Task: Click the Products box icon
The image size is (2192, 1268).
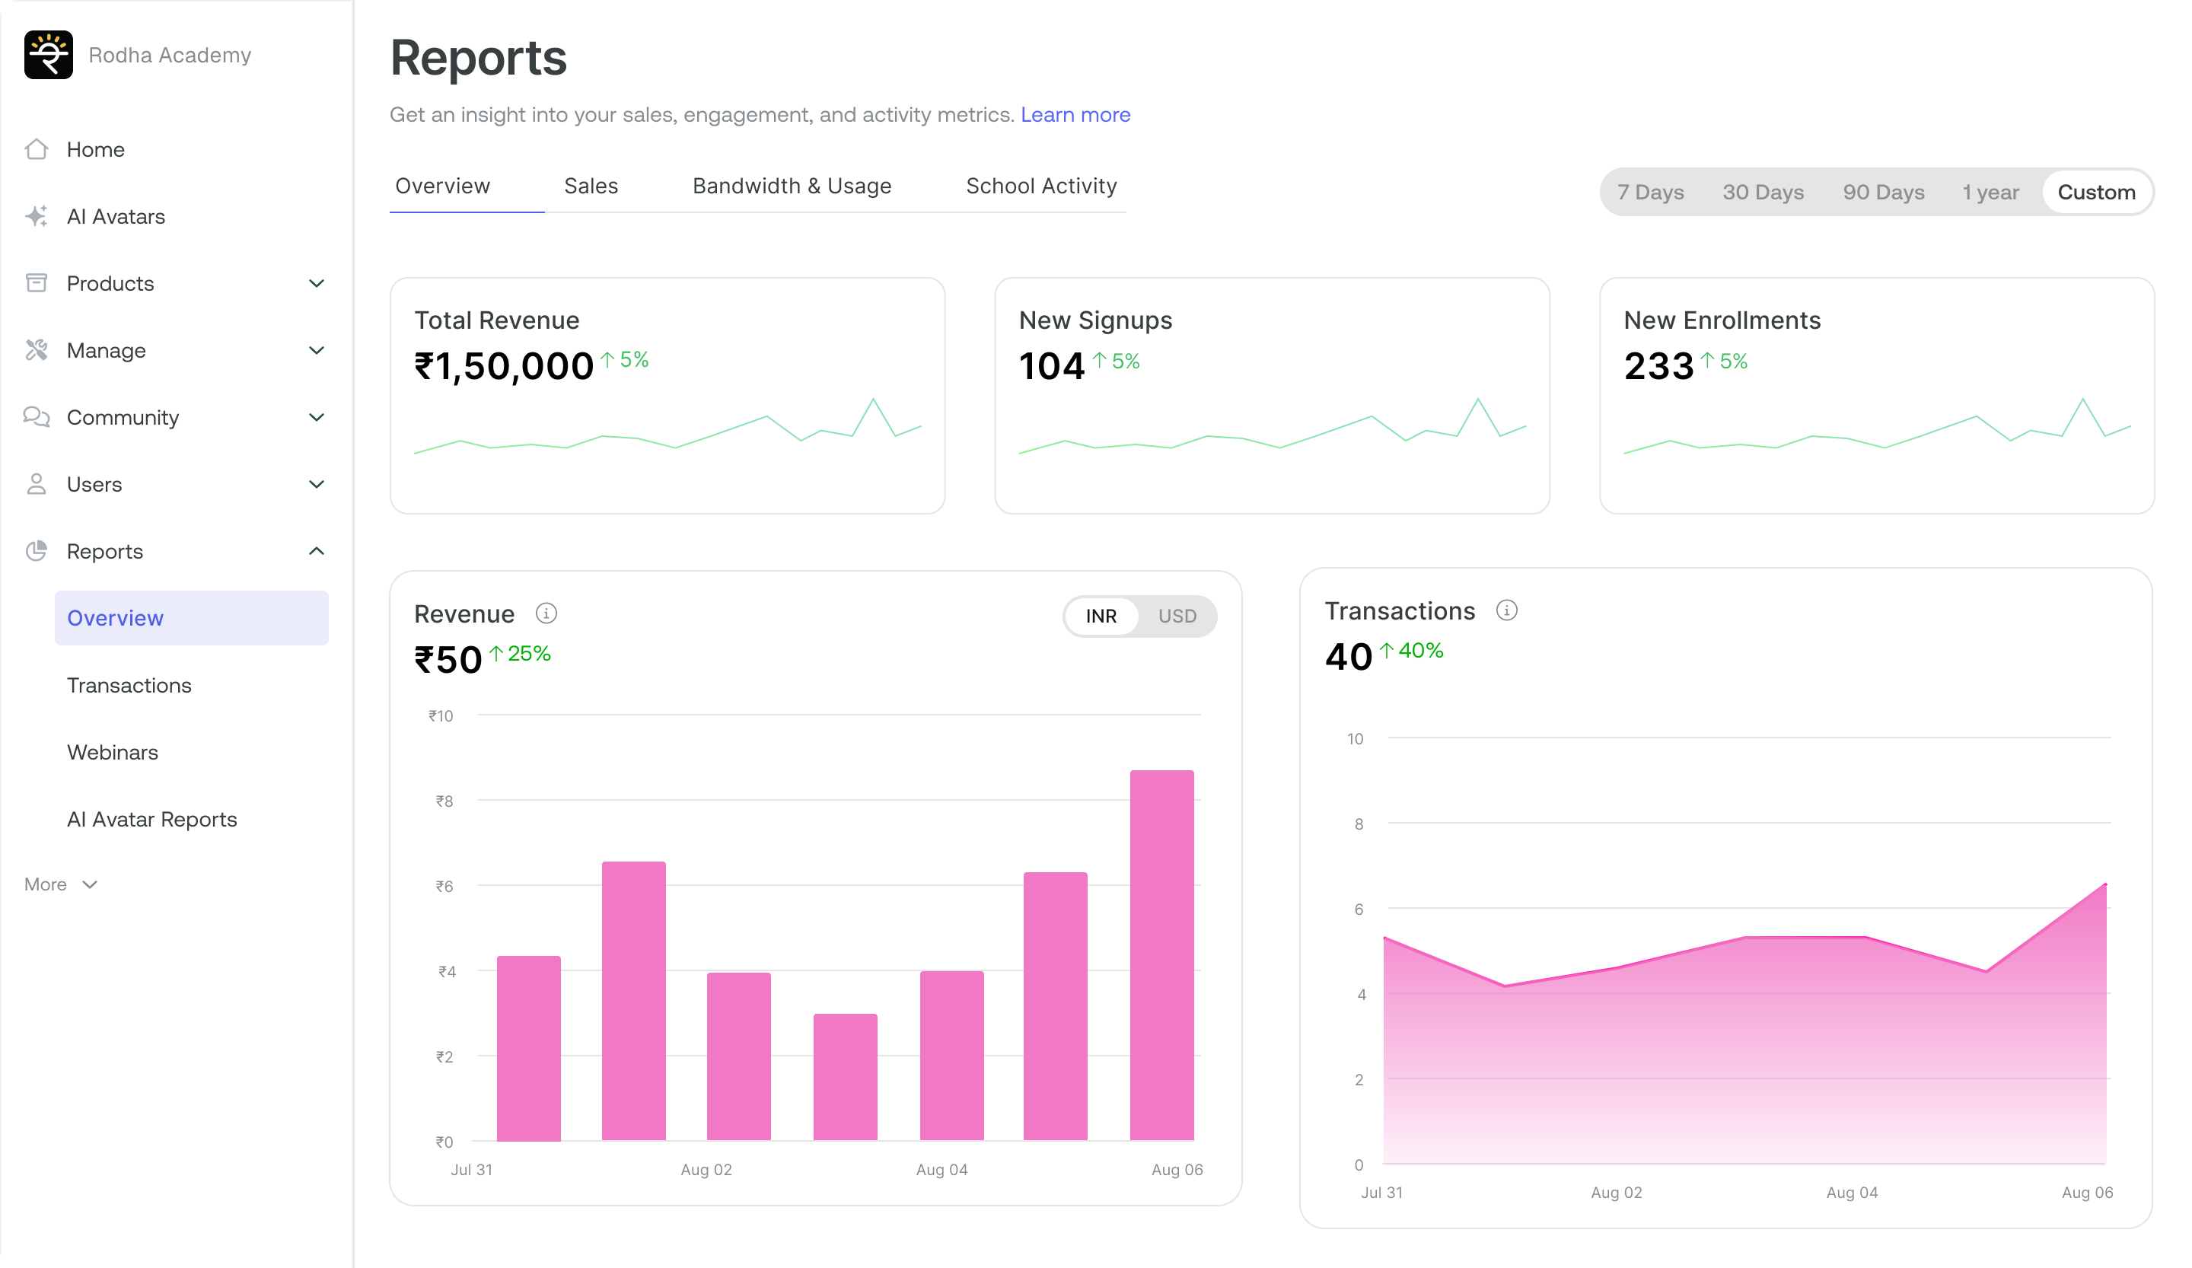Action: pos(37,284)
